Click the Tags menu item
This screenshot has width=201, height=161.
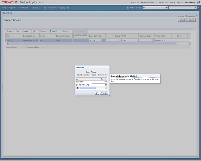point(45,8)
